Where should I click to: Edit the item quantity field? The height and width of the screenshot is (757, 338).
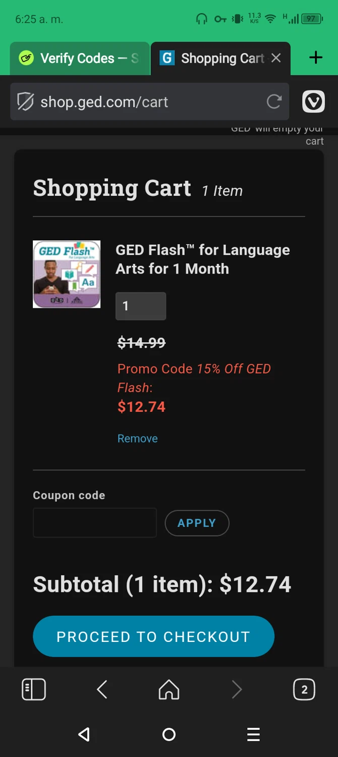click(x=141, y=306)
